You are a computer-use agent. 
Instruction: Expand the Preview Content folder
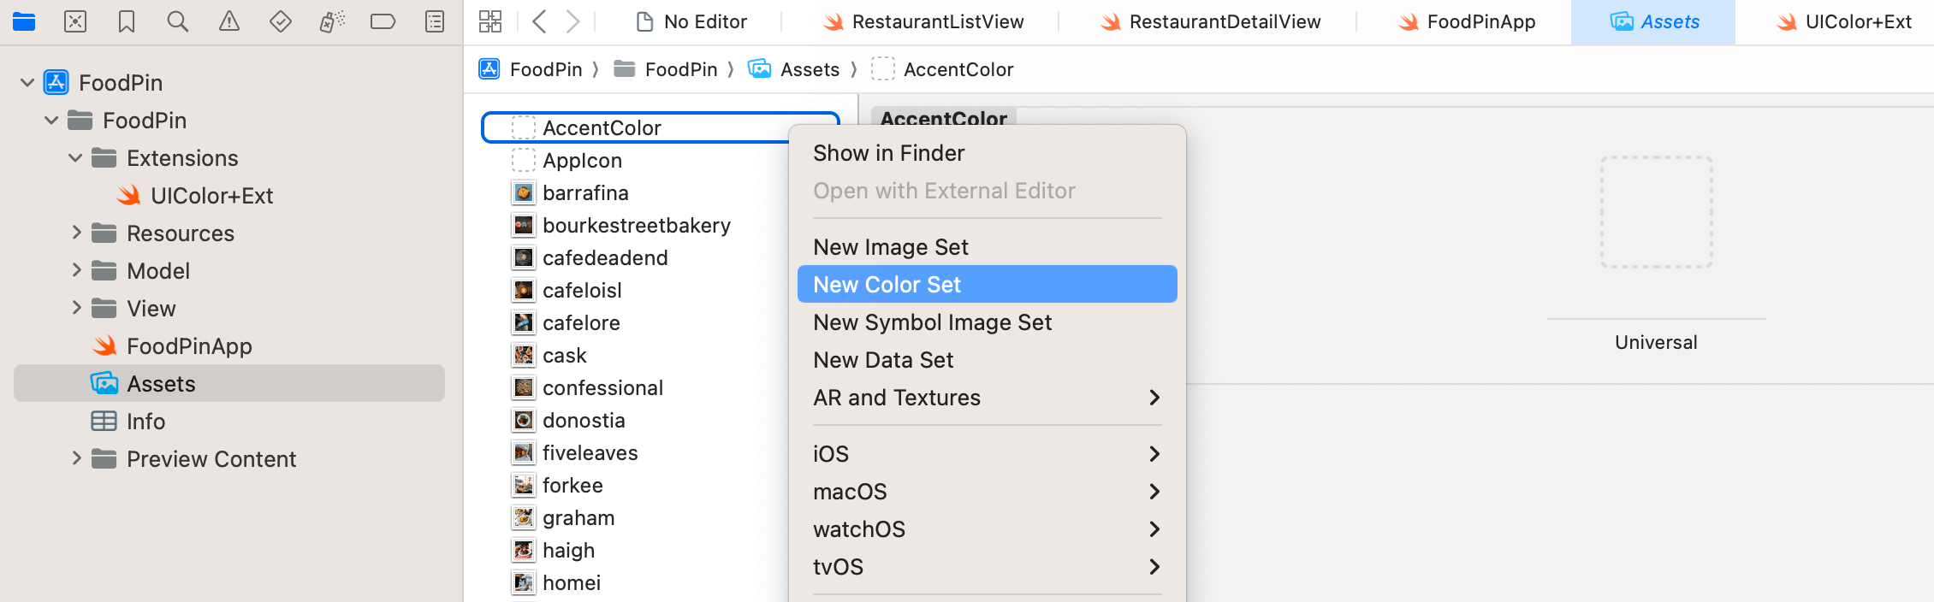[75, 459]
